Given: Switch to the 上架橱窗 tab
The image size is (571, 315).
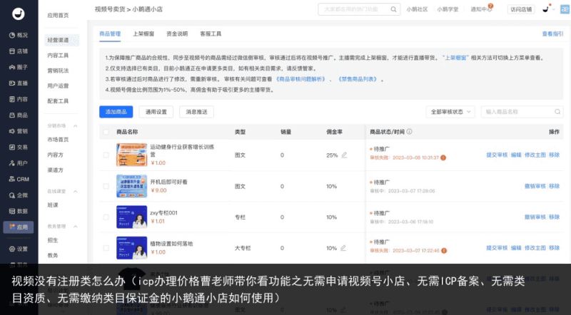Looking at the screenshot, I should pos(143,33).
